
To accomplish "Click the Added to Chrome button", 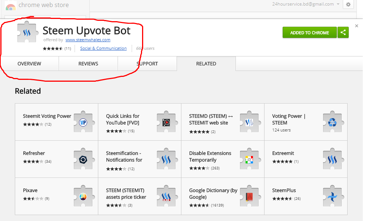I will [310, 32].
